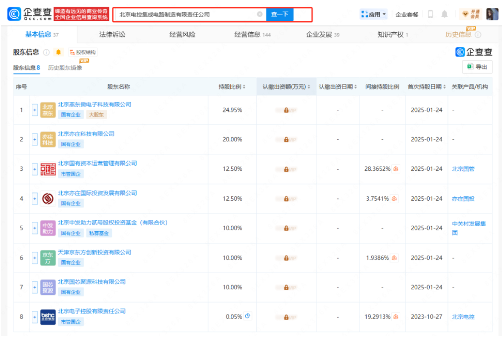Click the equity chain icon beside 3.7541%
Image resolution: width=502 pixels, height=338 pixels.
394,199
